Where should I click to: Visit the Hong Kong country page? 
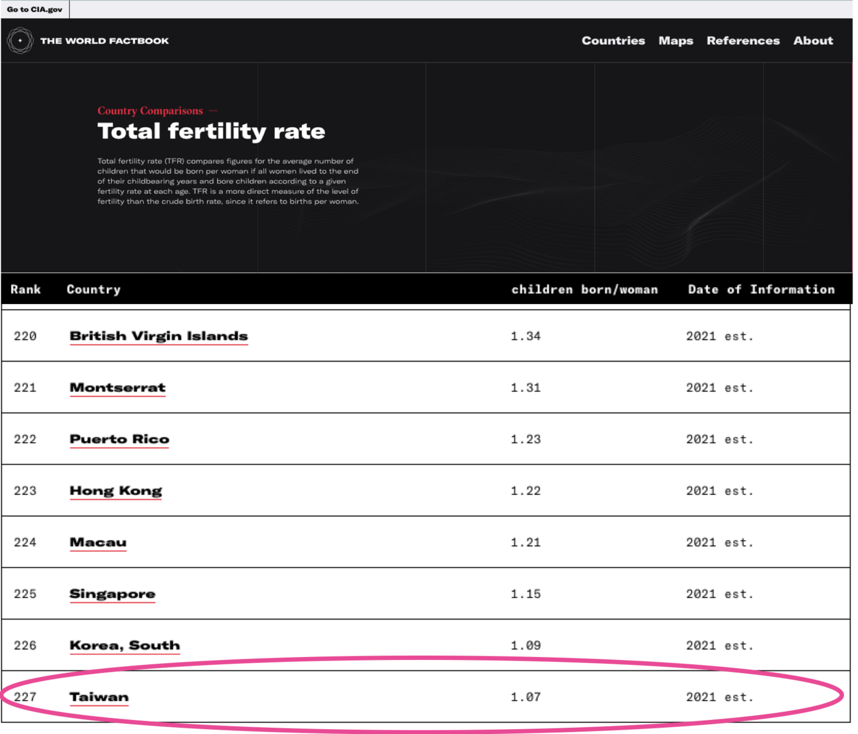click(116, 491)
